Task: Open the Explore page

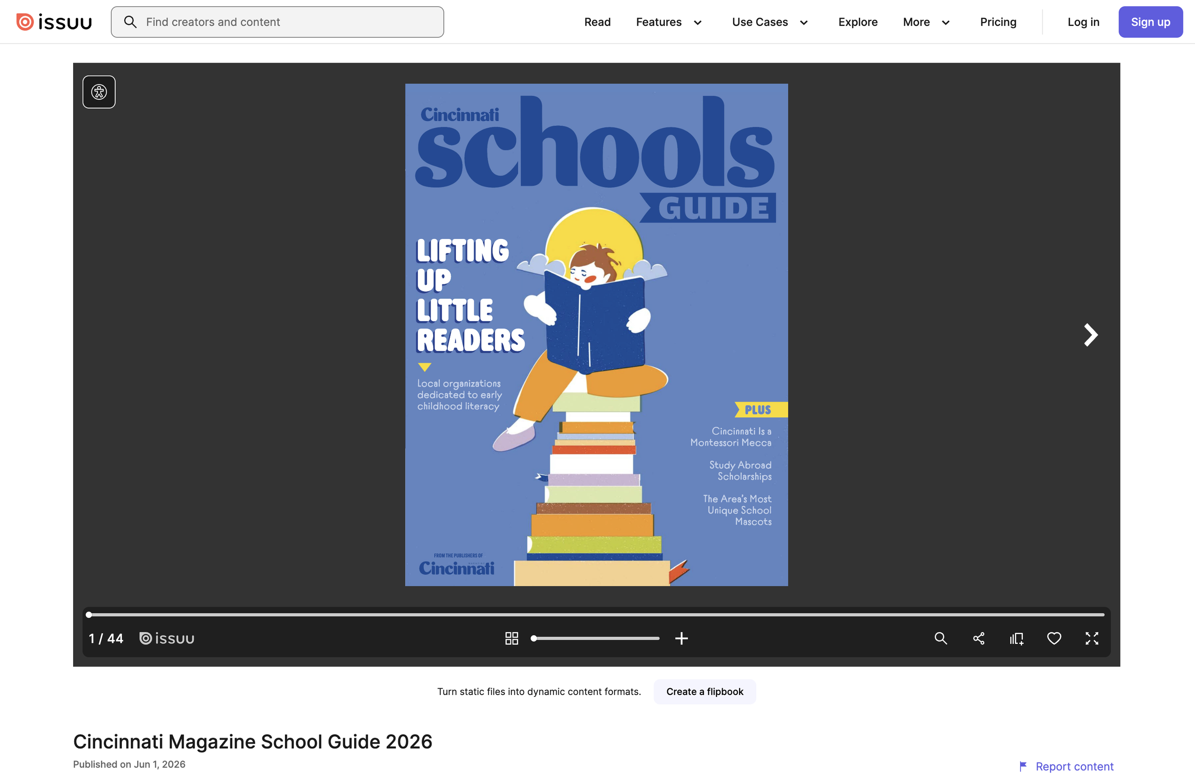Action: pos(858,22)
